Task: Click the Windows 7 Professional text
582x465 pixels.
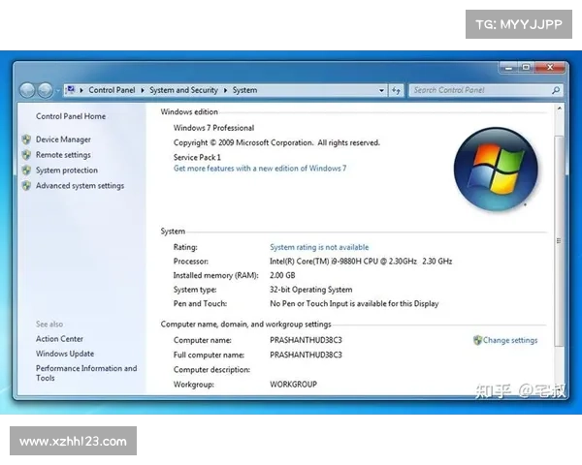Action: click(x=213, y=128)
